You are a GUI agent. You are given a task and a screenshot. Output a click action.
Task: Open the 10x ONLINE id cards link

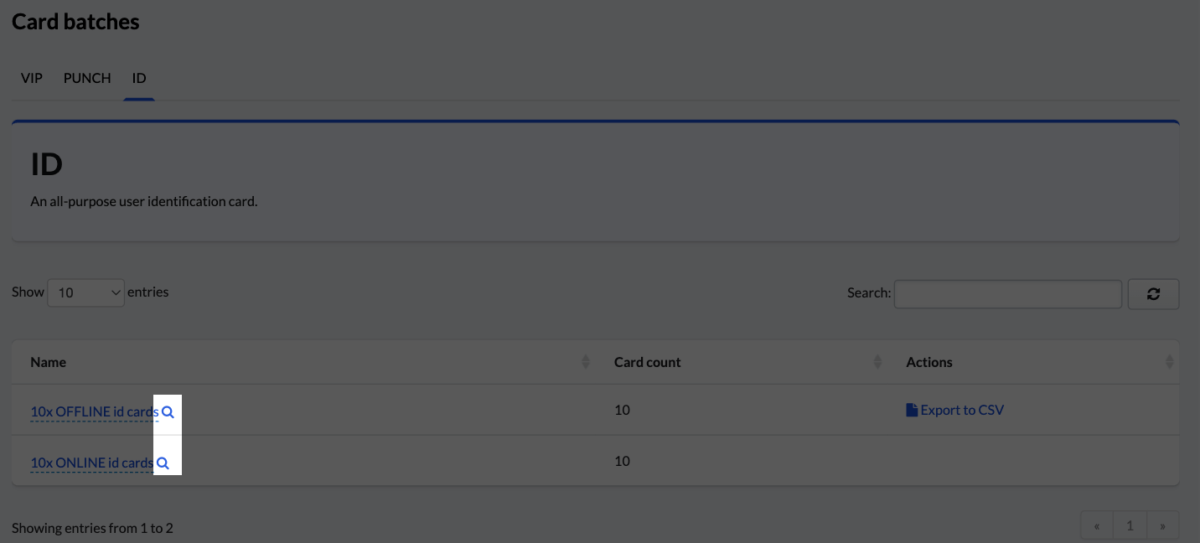tap(91, 463)
